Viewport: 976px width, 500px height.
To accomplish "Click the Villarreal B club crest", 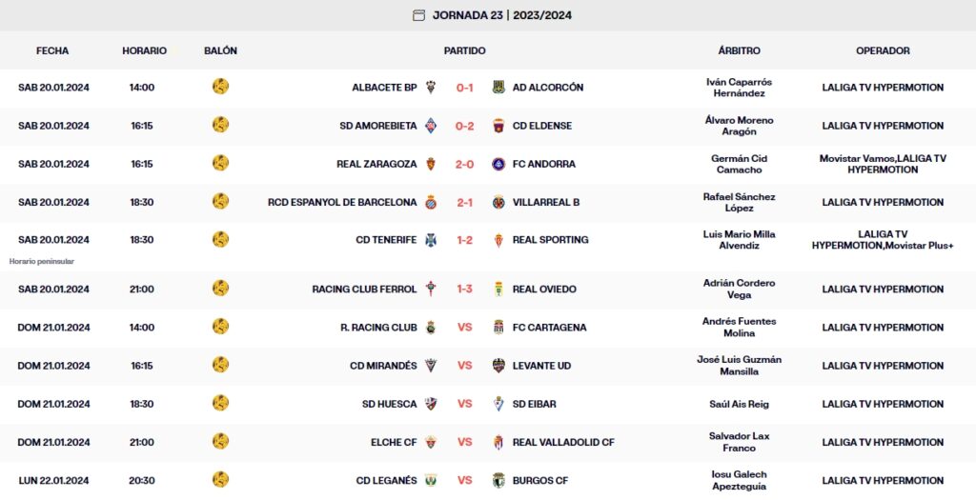I will tap(498, 202).
